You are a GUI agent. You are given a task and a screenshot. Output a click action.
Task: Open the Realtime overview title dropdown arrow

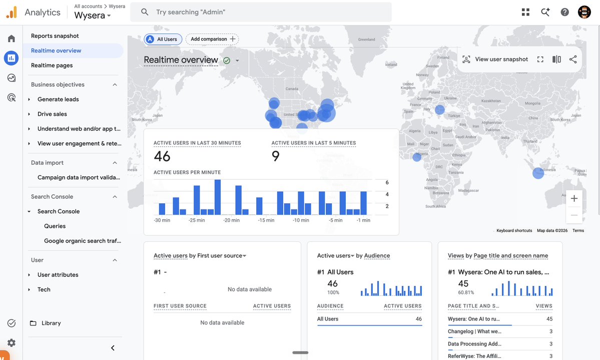pos(237,61)
